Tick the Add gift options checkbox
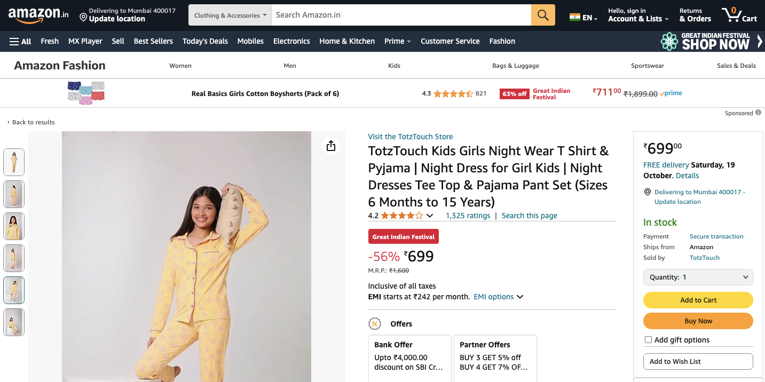This screenshot has width=765, height=382. 649,340
